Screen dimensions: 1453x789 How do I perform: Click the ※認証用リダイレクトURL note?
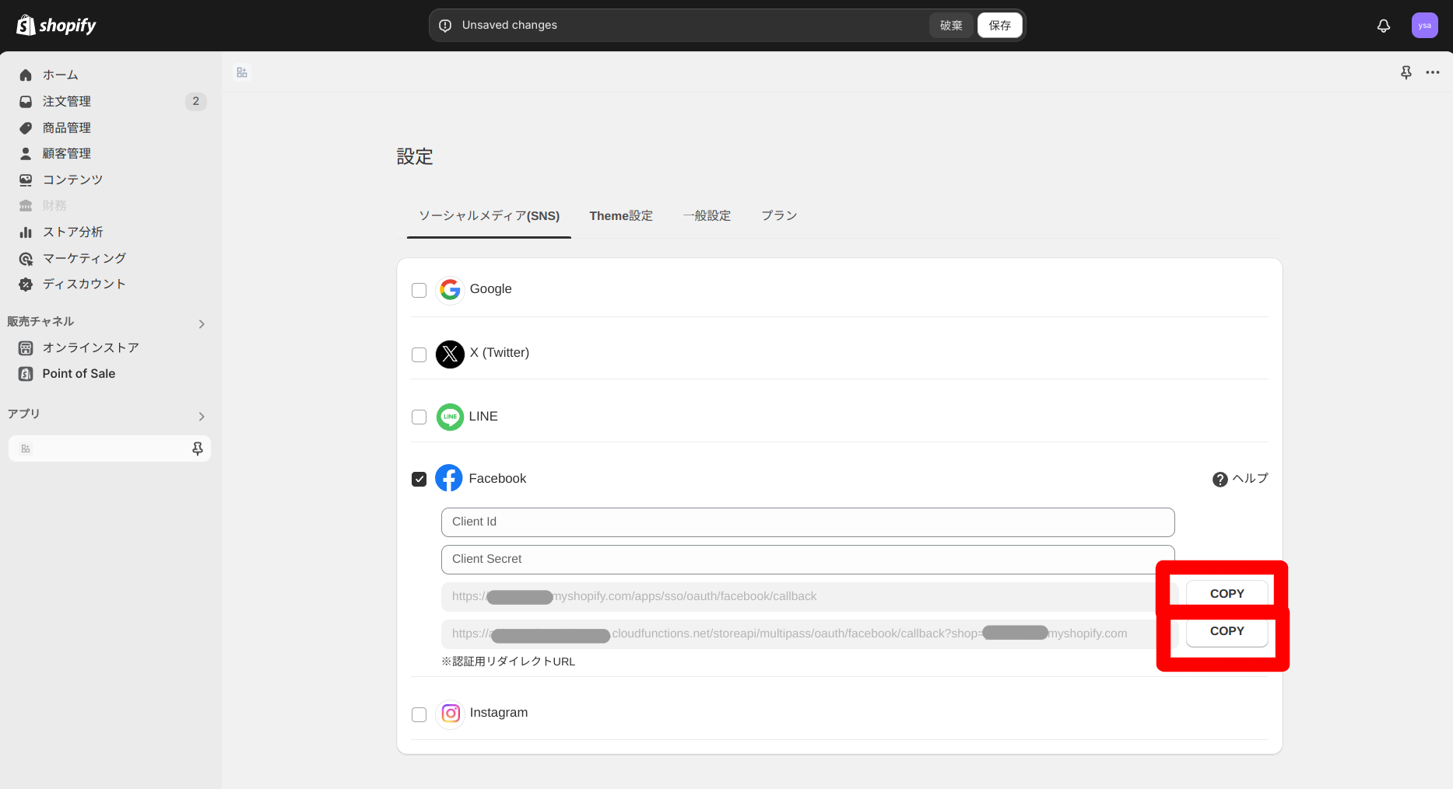508,662
